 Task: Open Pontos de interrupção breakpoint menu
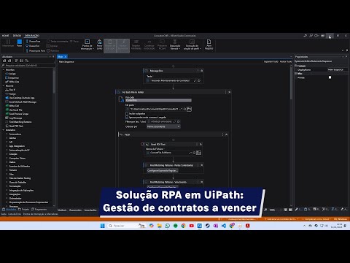[87, 45]
